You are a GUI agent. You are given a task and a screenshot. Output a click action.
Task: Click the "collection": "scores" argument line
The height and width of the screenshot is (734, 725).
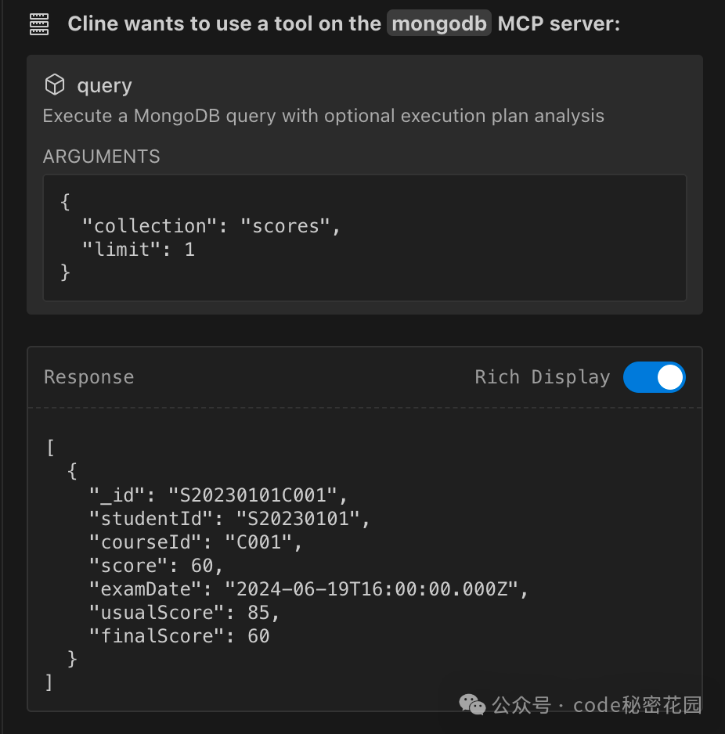(x=211, y=227)
